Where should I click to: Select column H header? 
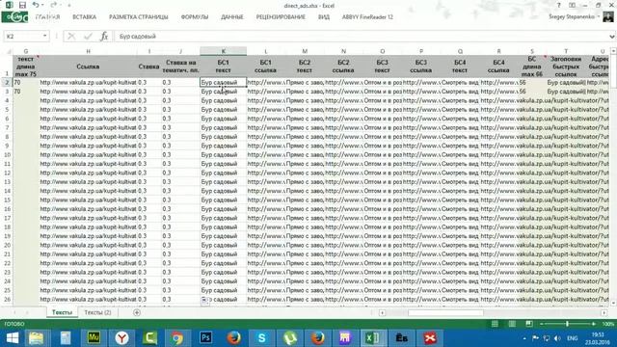coord(88,51)
